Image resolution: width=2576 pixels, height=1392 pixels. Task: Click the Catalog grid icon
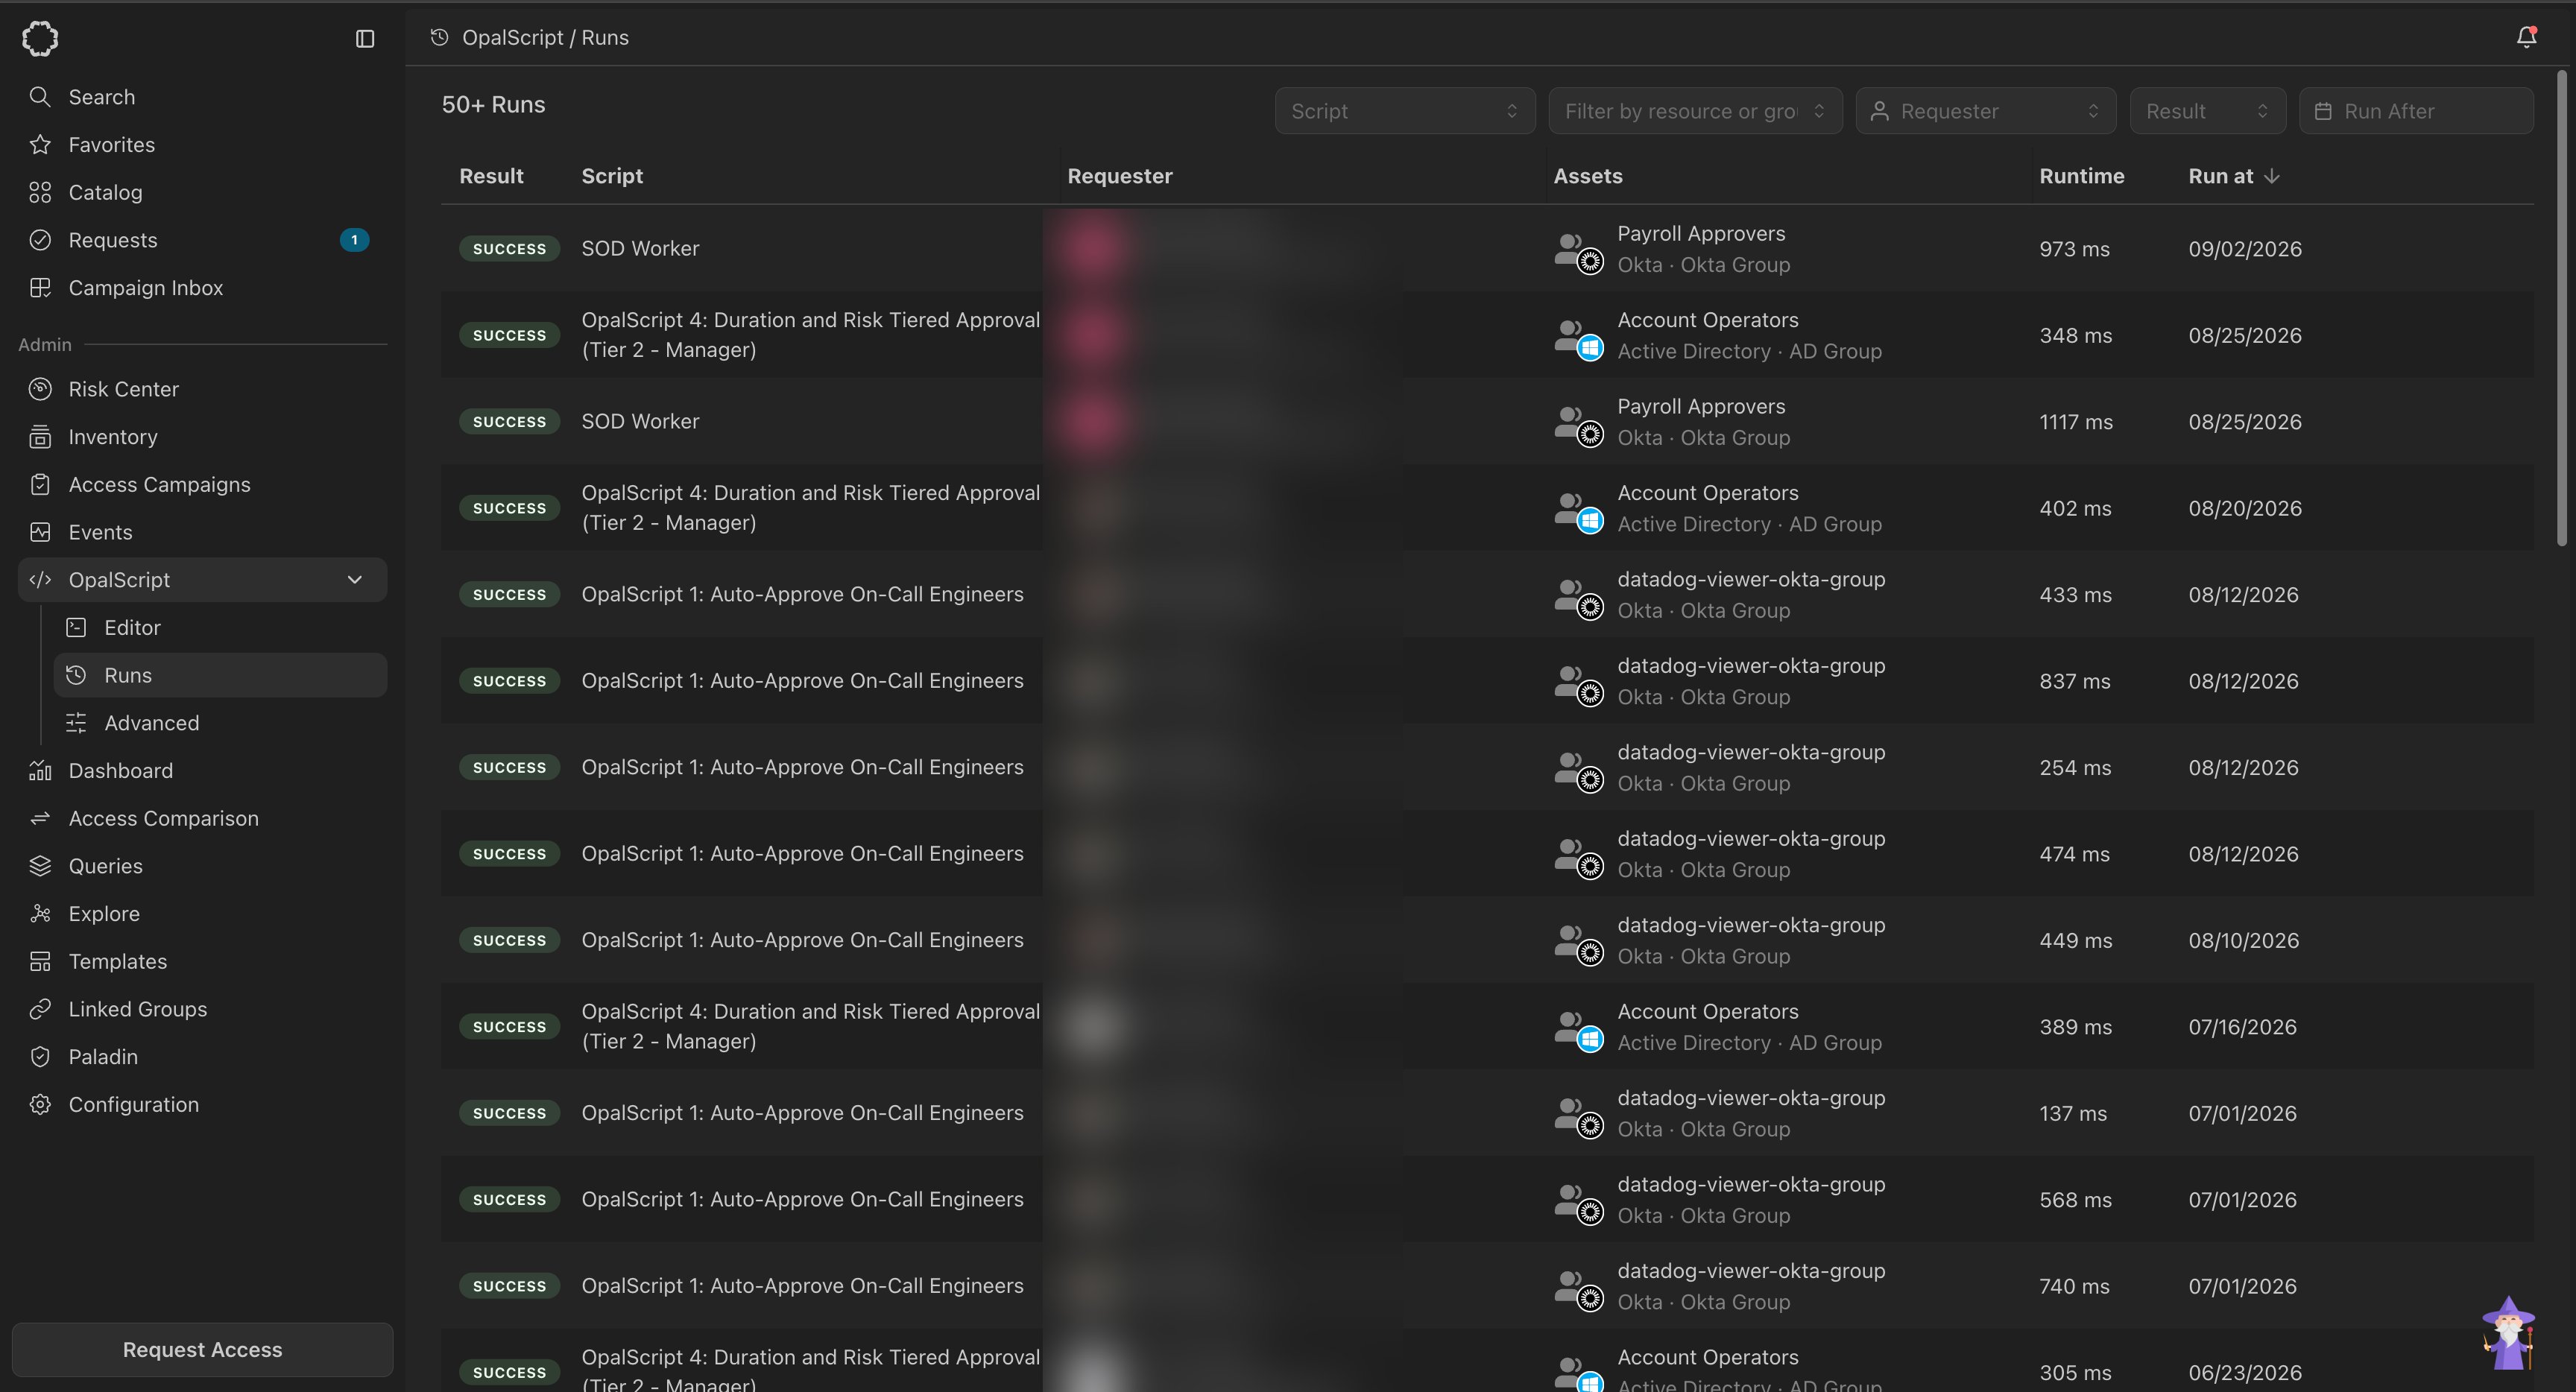[40, 192]
